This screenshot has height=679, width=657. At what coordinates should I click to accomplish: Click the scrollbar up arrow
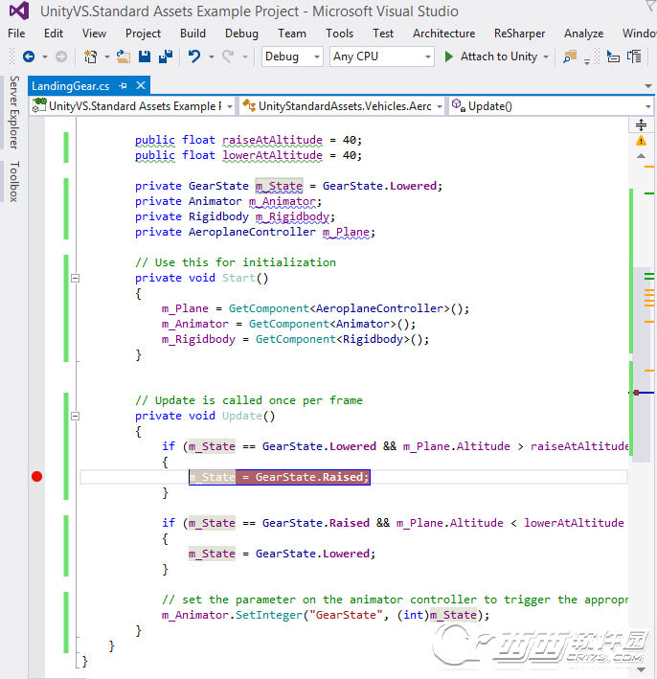click(x=641, y=156)
